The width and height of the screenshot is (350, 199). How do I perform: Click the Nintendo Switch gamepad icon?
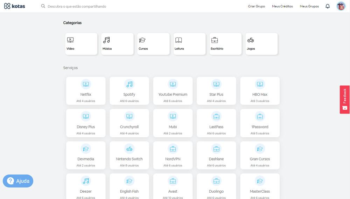point(129,149)
